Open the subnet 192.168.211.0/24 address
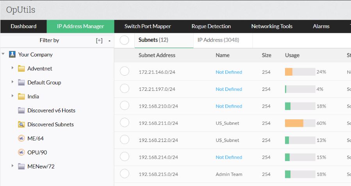 pyautogui.click(x=158, y=123)
